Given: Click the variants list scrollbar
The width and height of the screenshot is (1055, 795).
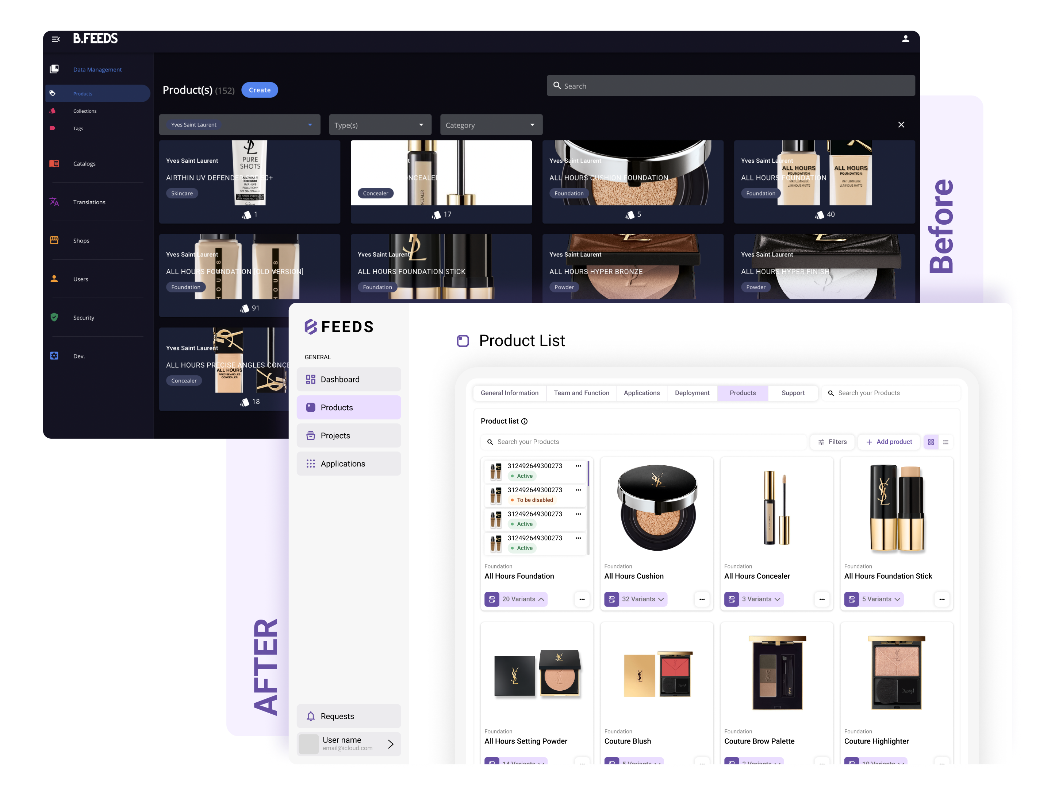Looking at the screenshot, I should point(588,507).
